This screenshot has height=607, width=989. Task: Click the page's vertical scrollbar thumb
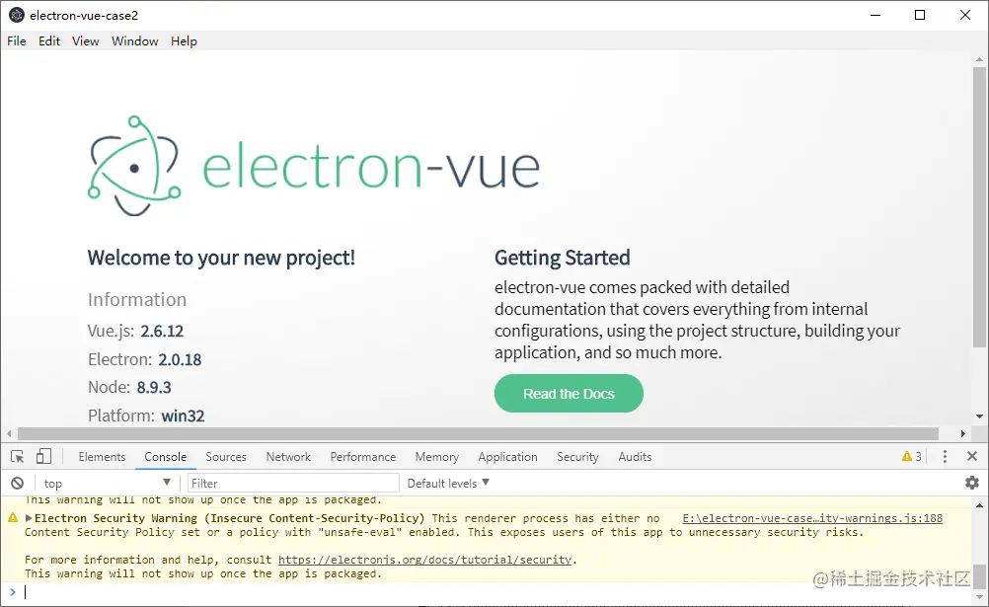979,207
